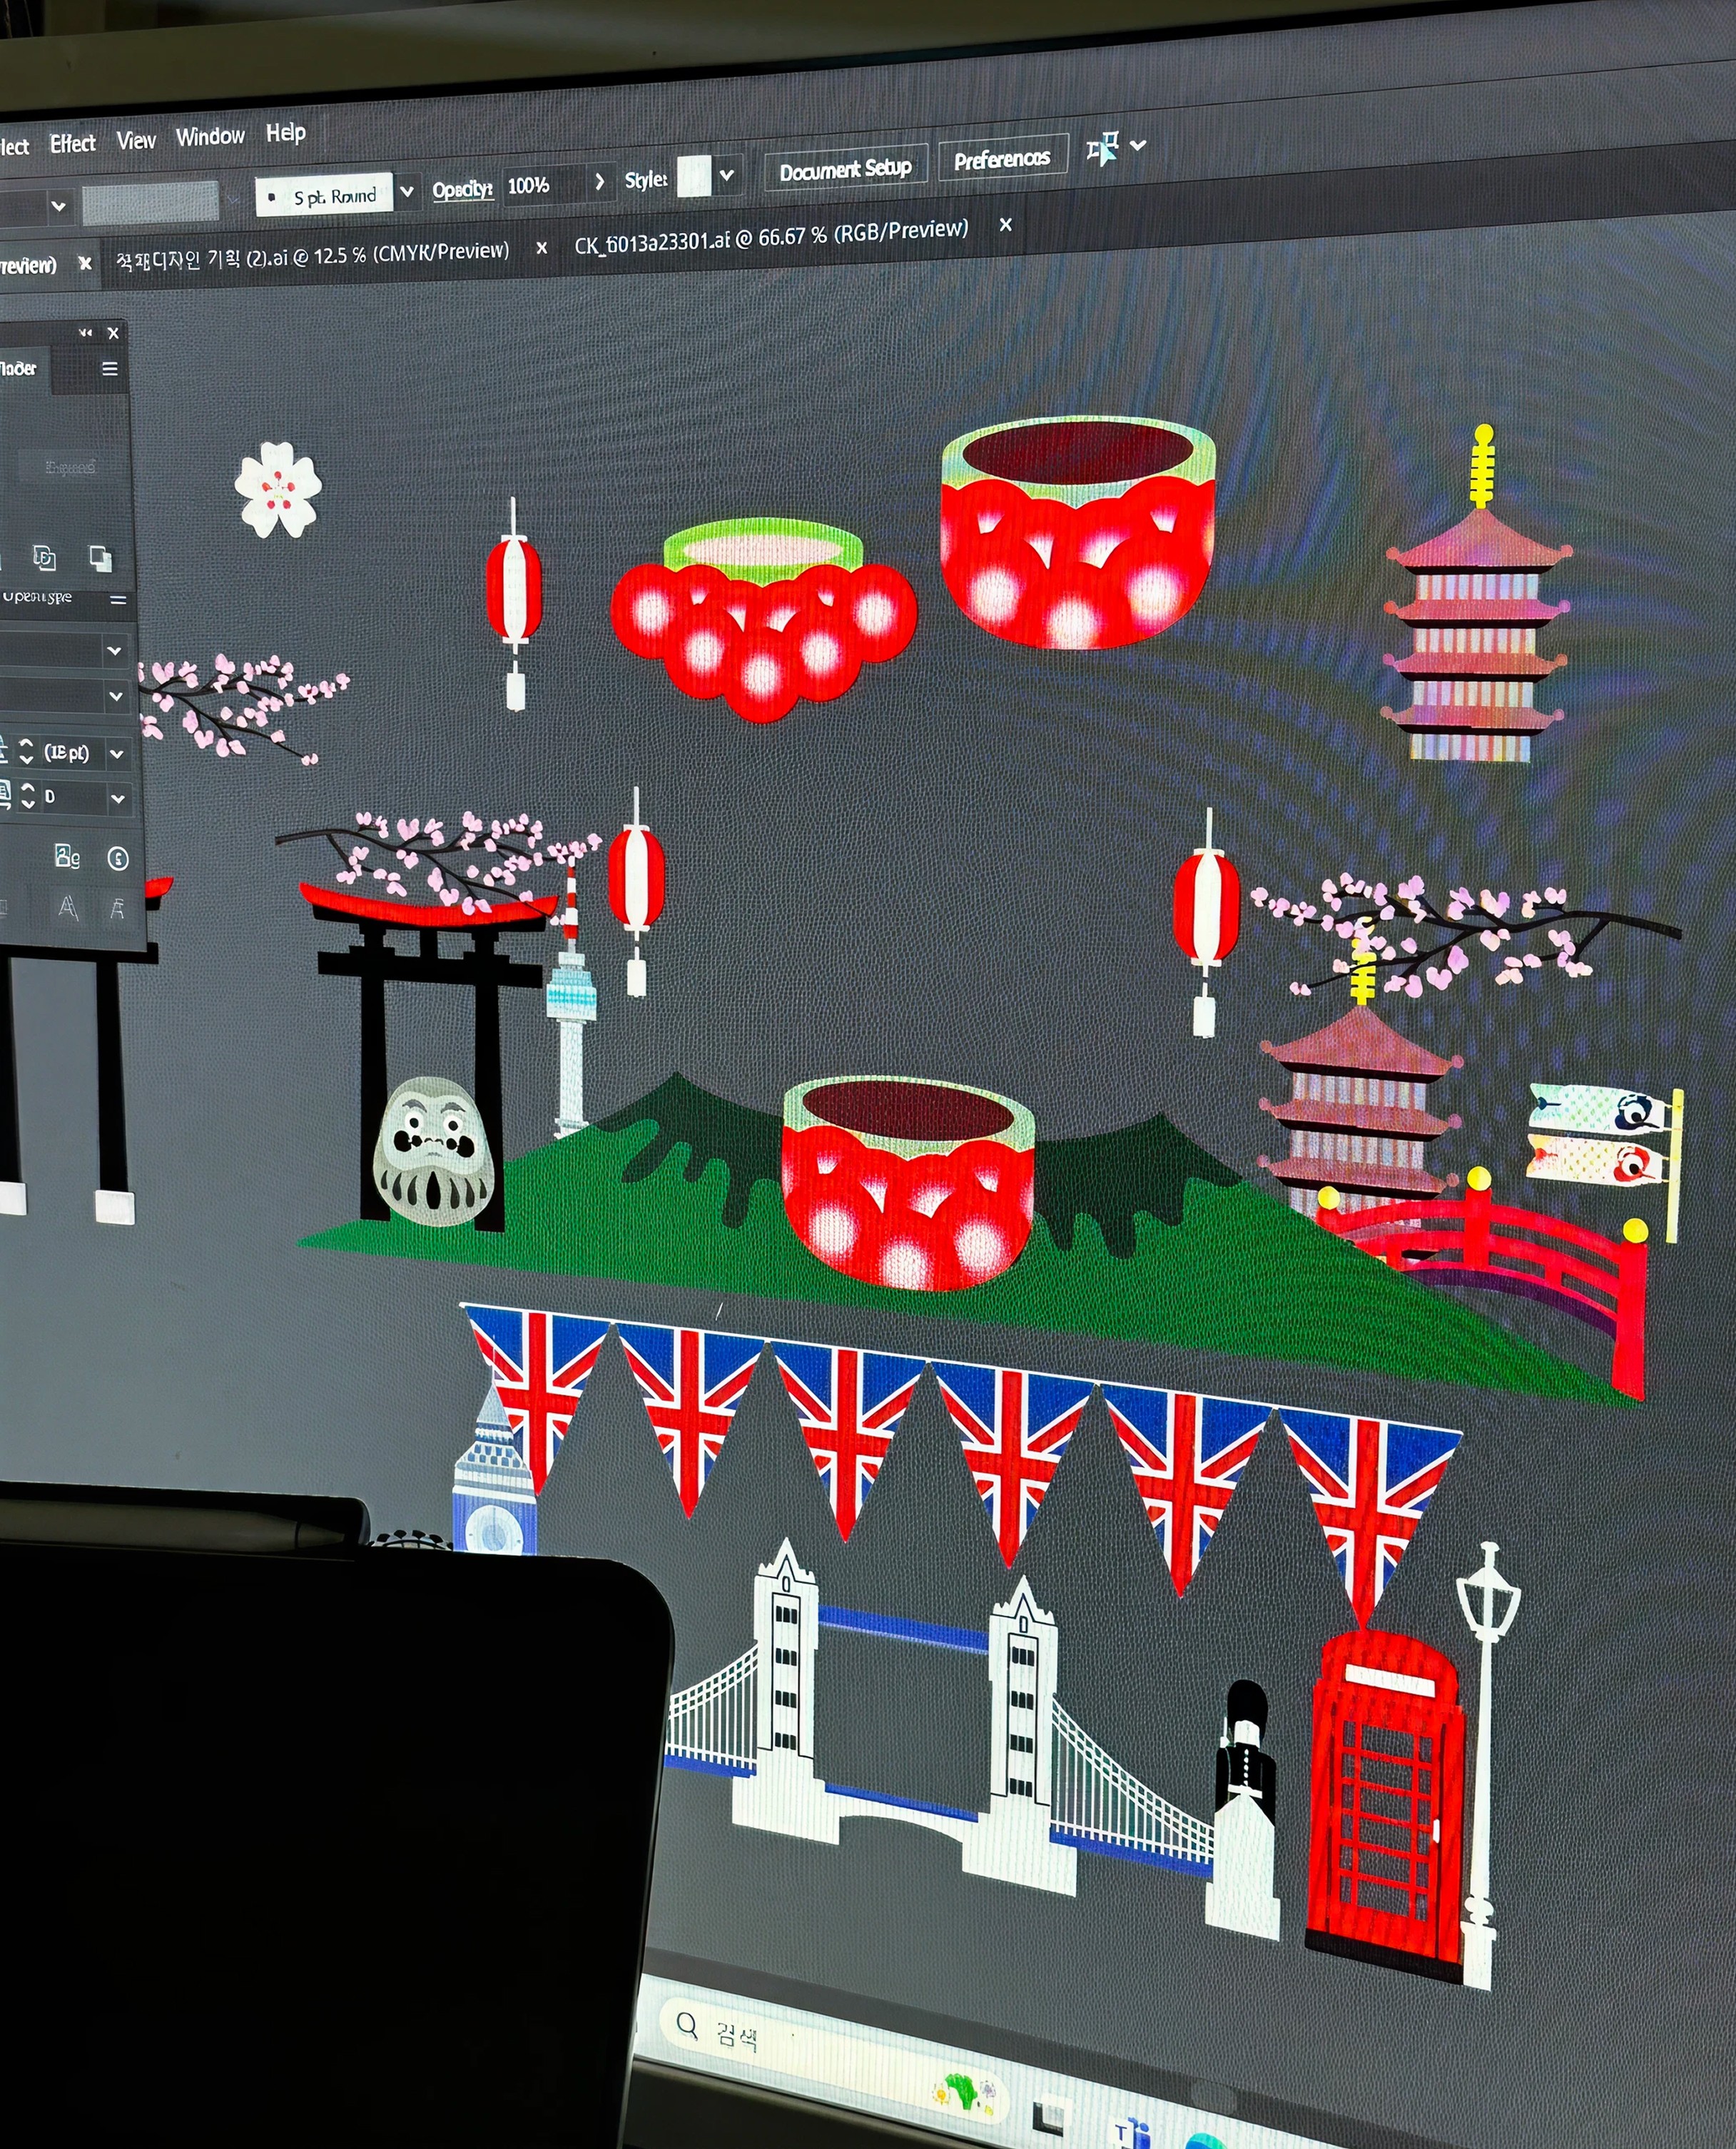Click the Minus Back pathfinder icon
The width and height of the screenshot is (1736, 2149).
pyautogui.click(x=100, y=558)
